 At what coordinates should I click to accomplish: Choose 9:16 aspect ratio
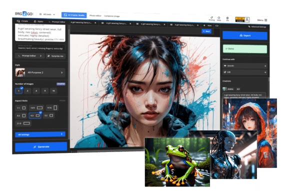pyautogui.click(x=52, y=108)
